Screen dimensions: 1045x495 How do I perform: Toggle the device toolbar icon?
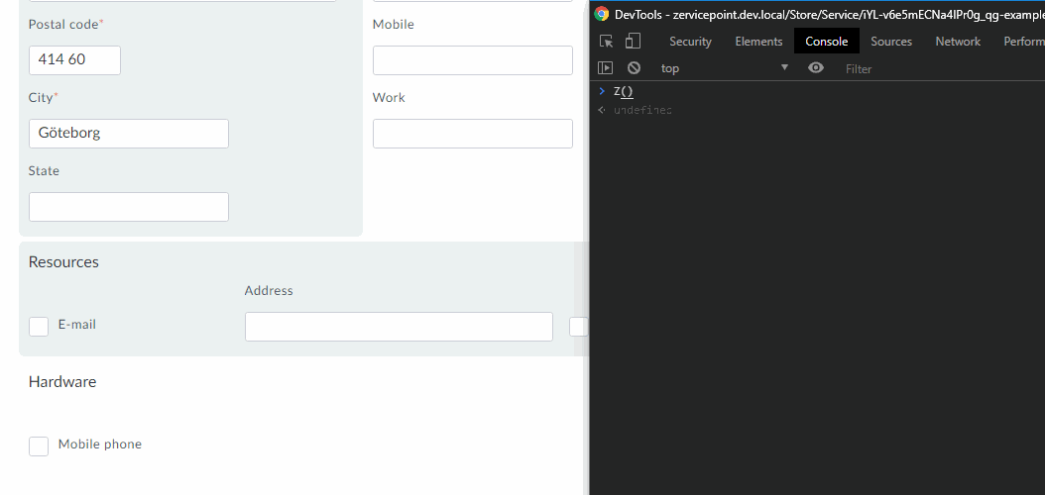[x=633, y=42]
